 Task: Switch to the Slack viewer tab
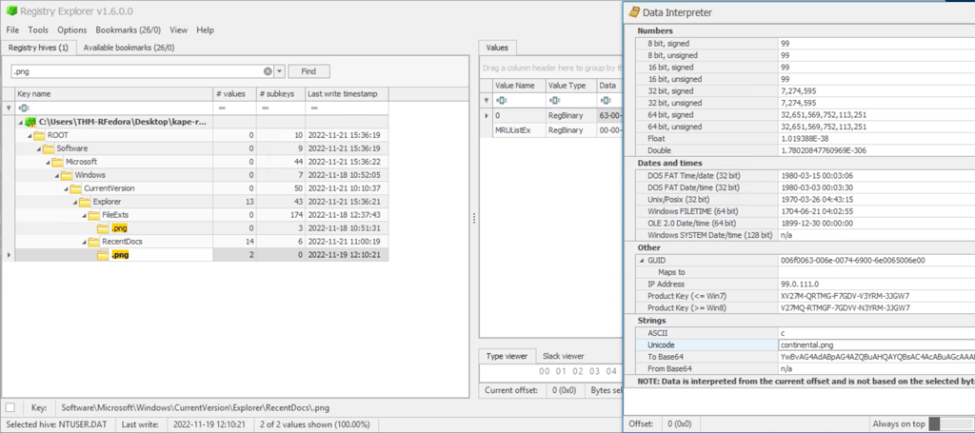564,356
